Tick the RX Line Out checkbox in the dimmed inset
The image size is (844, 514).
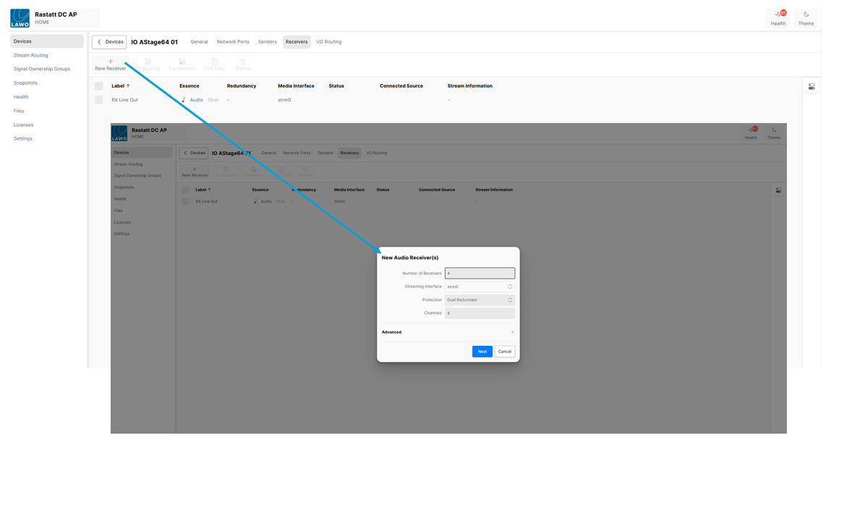point(185,201)
